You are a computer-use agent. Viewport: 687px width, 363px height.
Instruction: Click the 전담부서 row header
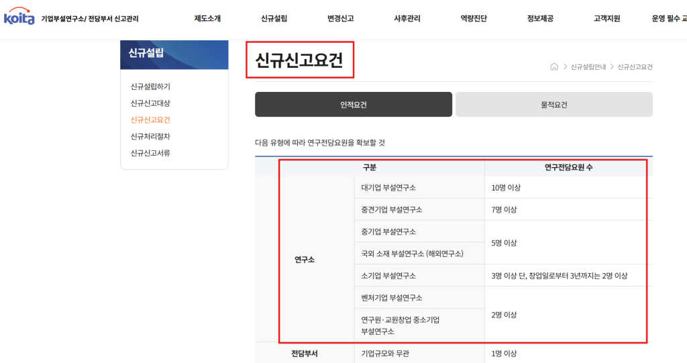[x=305, y=354]
